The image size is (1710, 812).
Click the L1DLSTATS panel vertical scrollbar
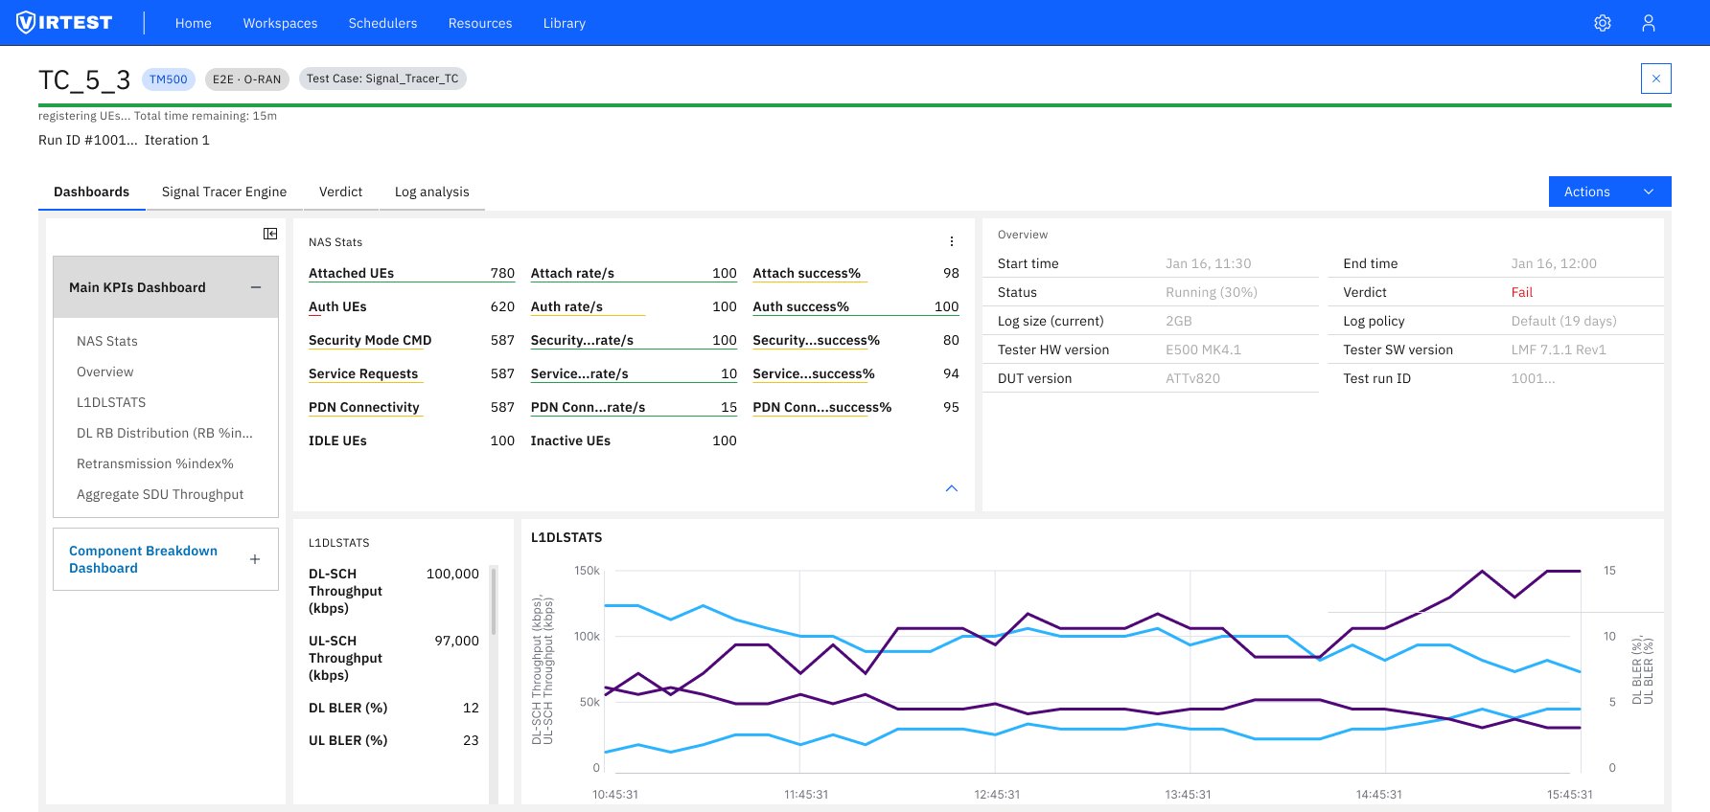494,601
